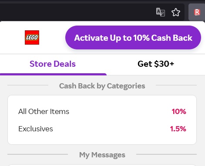Click the purple indicator under Store Deals
This screenshot has height=166, width=205.
(53, 74)
